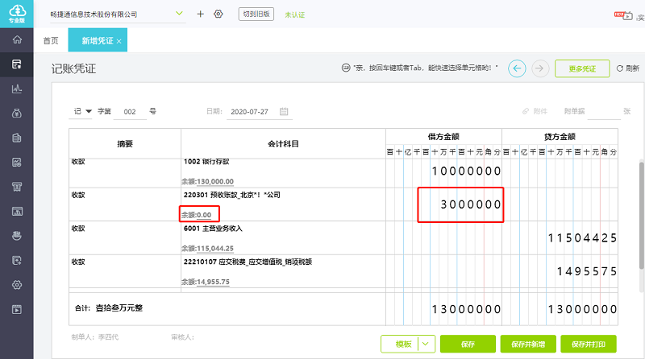The height and width of the screenshot is (359, 645).
Task: Open the line chart icon in sidebar
Action: point(17,89)
